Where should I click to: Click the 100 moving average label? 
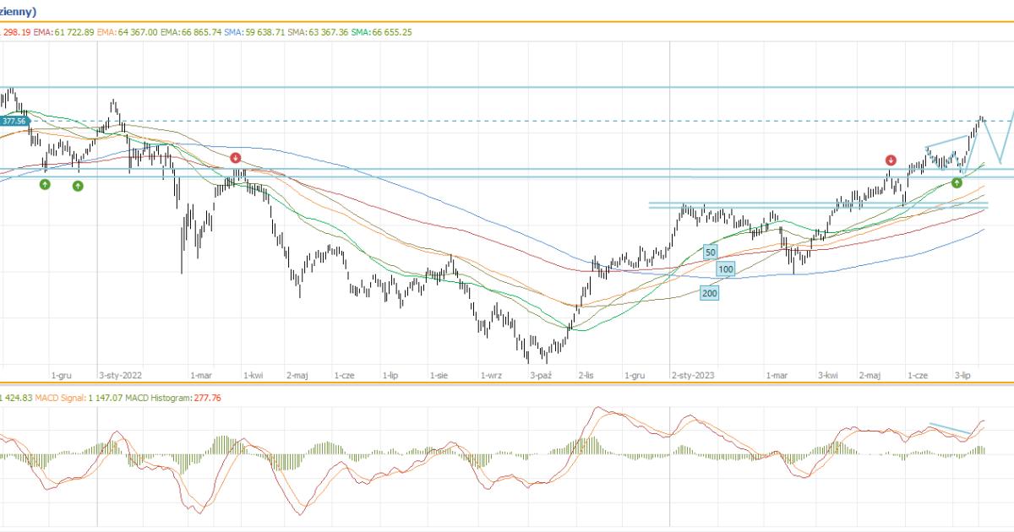(x=725, y=269)
